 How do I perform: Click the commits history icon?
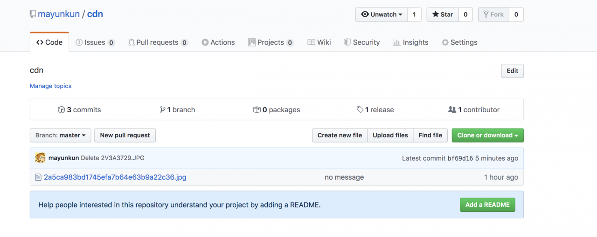(x=61, y=110)
